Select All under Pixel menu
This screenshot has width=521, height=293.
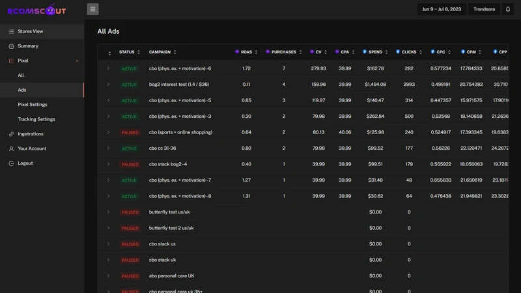click(x=42, y=76)
